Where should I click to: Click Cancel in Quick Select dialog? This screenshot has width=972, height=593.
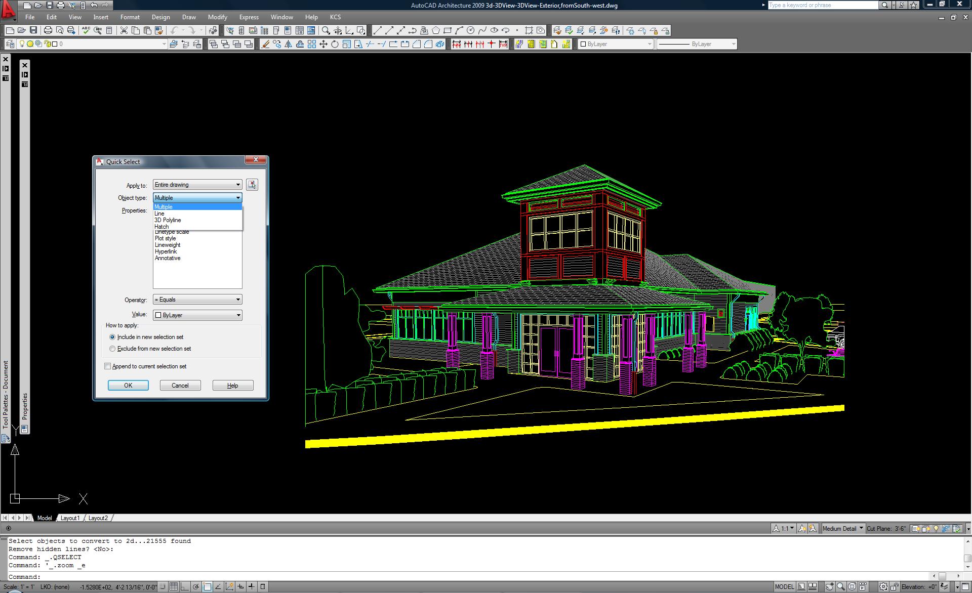(180, 386)
